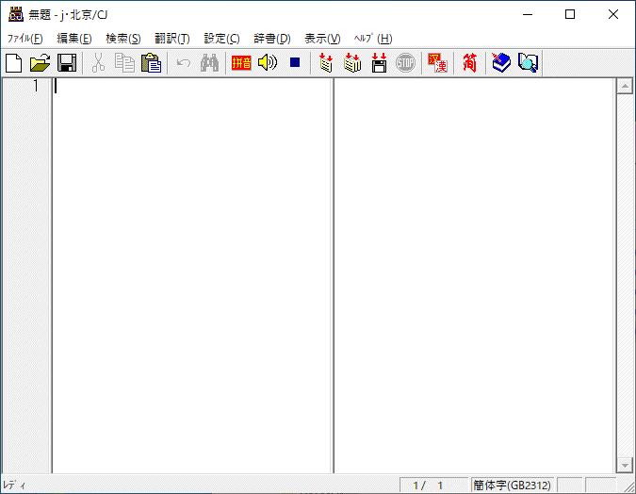Click inside the right translation result pane
The width and height of the screenshot is (636, 494).
pos(474,275)
